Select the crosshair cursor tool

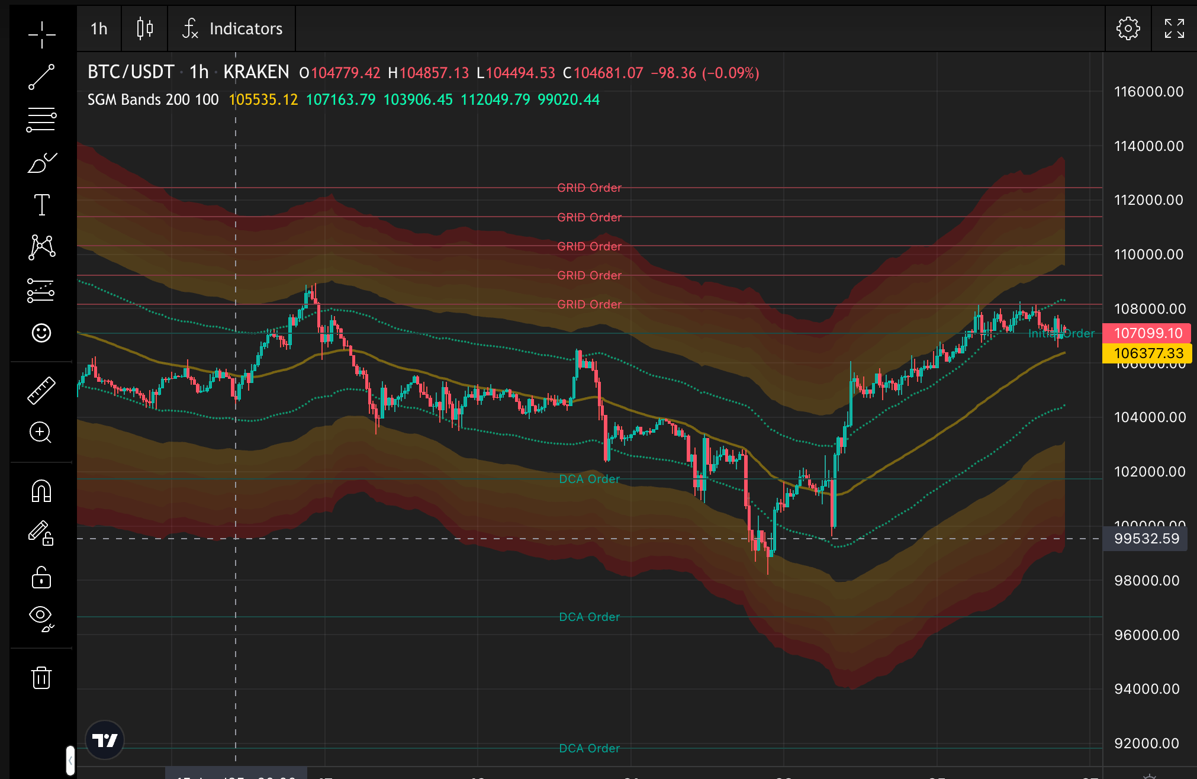[41, 34]
